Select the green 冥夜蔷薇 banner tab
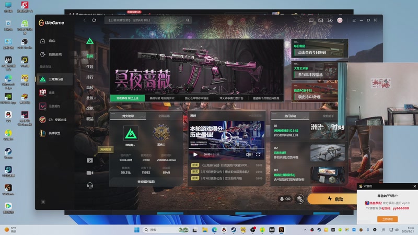The width and height of the screenshot is (418, 235). [x=127, y=98]
